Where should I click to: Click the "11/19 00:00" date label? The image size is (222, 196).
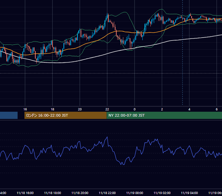point(135,193)
